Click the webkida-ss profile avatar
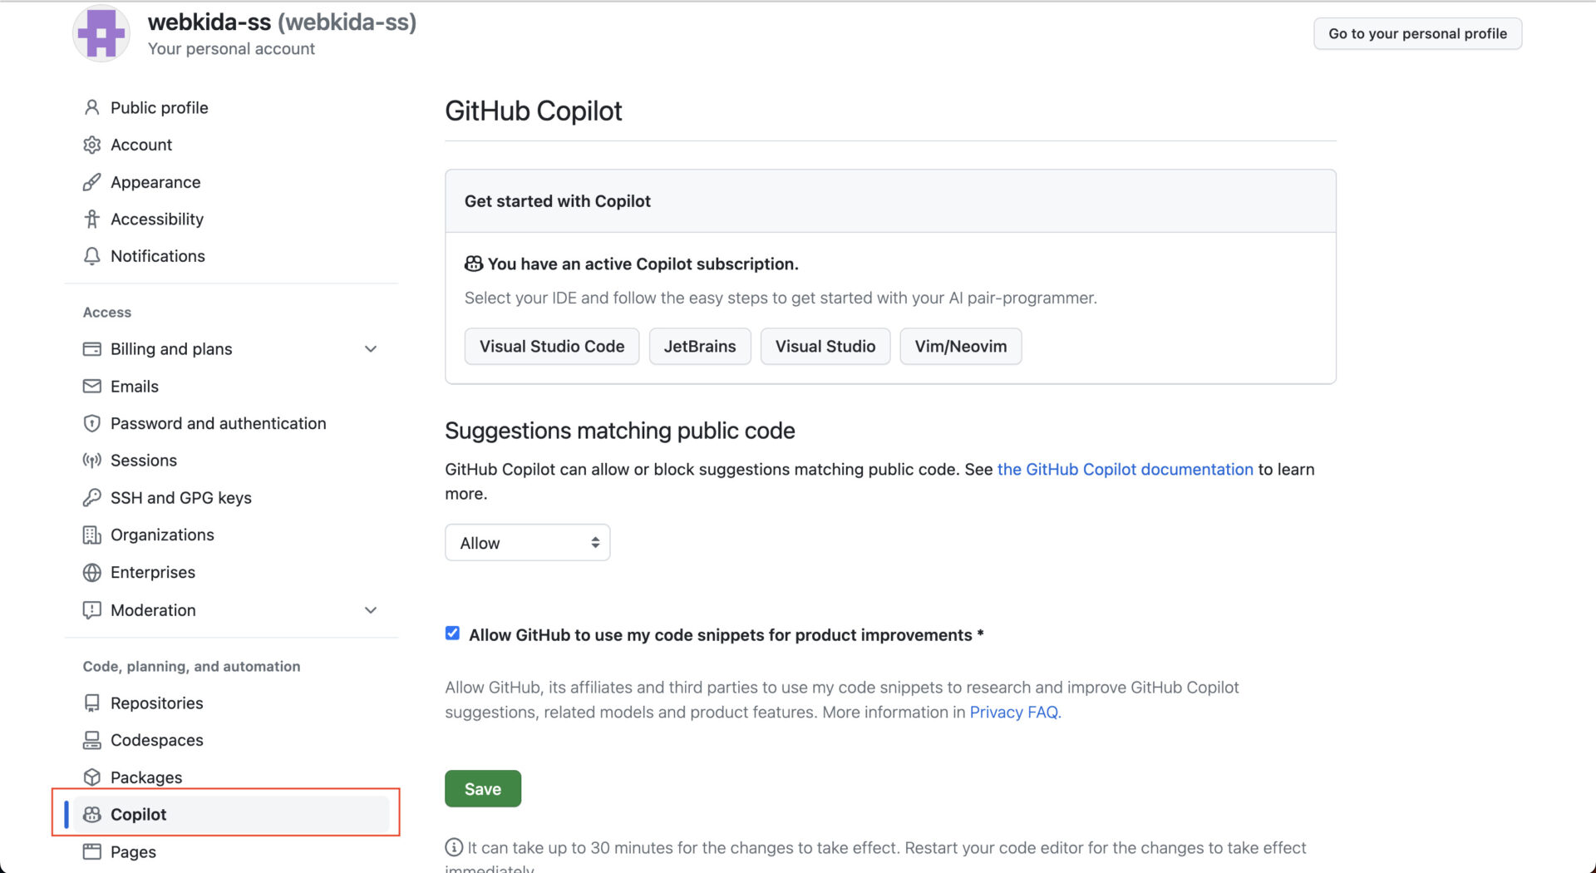Screen dimensions: 1596x873 coord(101,33)
